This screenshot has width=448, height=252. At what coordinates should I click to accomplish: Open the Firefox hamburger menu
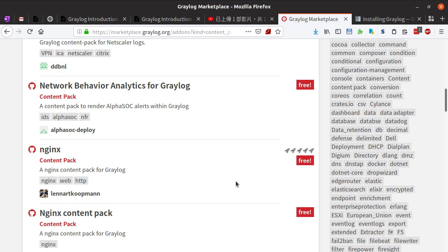(441, 31)
